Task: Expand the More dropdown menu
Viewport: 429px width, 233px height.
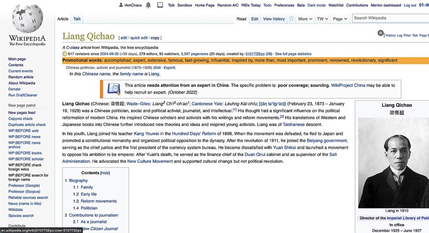Action: click(x=305, y=19)
